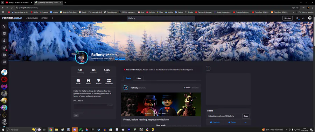Screen dimensions: 315x132
Task: Close the YouTube 5 TEORIAS tab
Action: pos(31,2)
